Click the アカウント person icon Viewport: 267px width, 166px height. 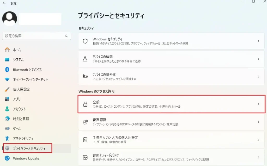click(x=7, y=109)
